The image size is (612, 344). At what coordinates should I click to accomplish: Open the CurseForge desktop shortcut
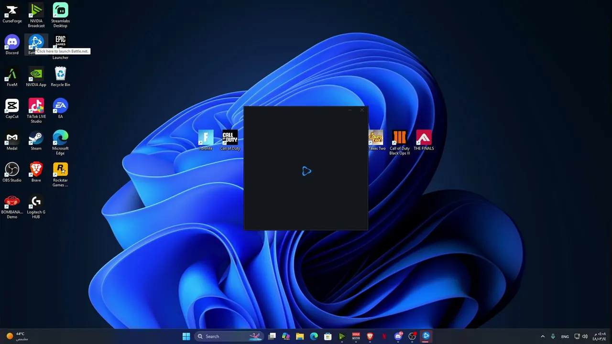(x=12, y=13)
